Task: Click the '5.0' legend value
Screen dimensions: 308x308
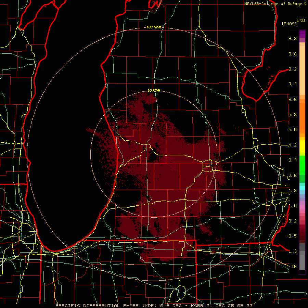Action: [x=293, y=130]
